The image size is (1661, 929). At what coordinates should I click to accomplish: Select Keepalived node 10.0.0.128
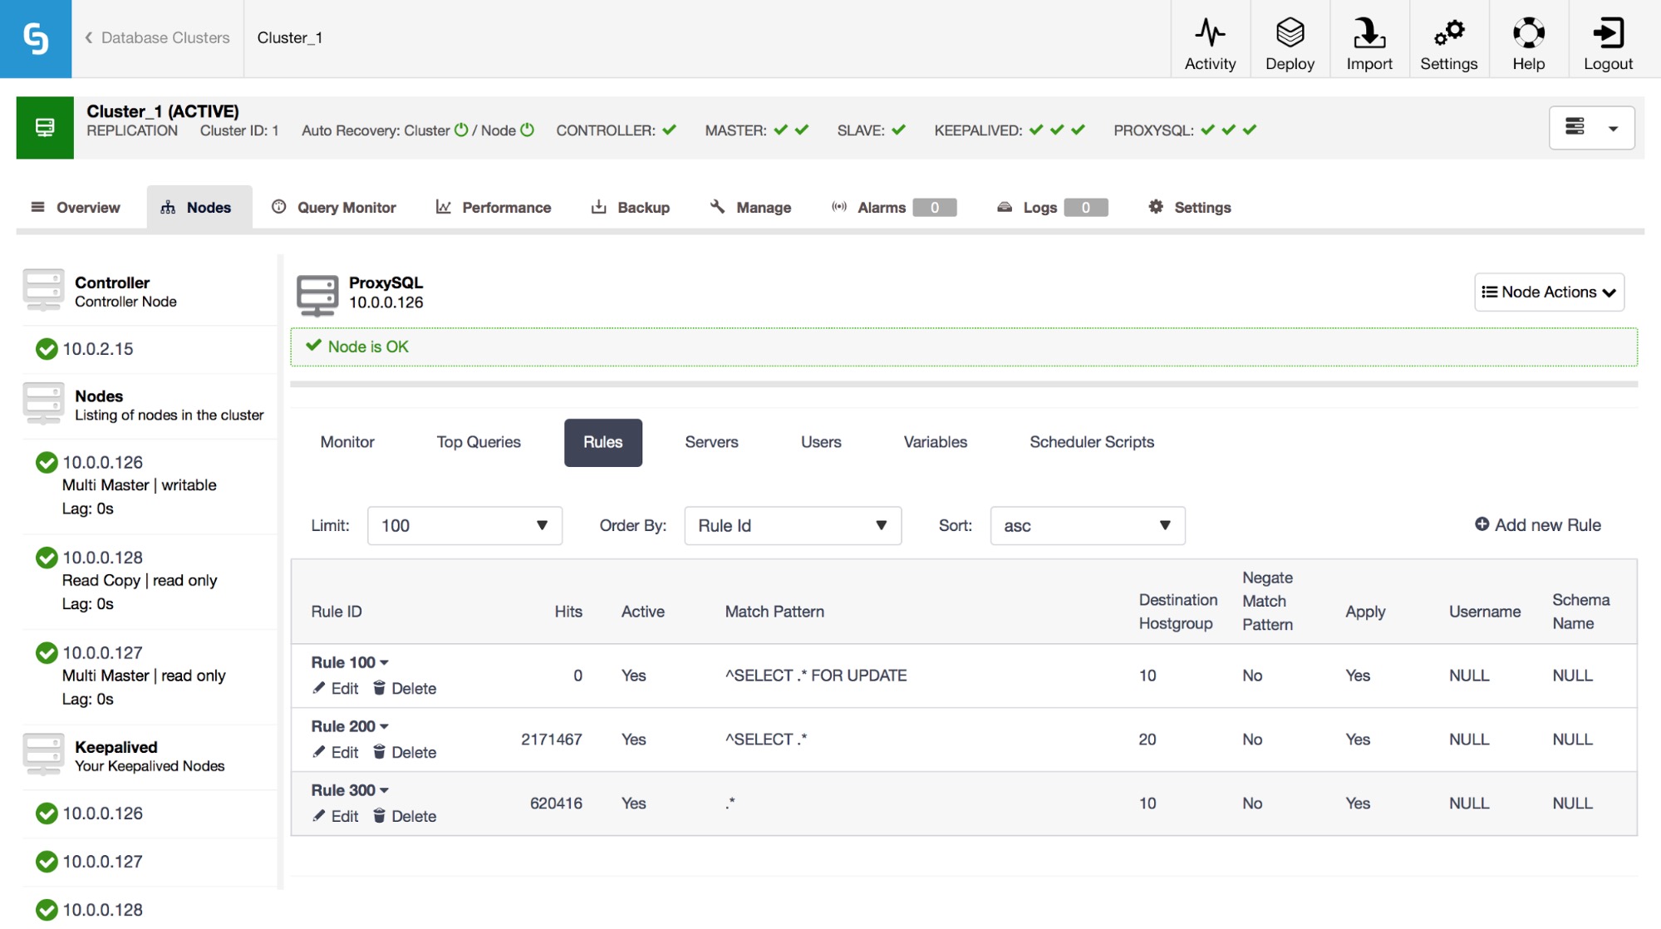point(102,910)
